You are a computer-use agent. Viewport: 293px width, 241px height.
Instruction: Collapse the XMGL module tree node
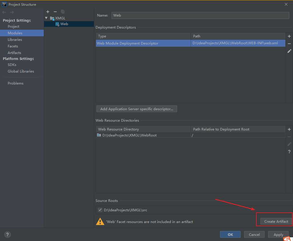click(x=46, y=18)
